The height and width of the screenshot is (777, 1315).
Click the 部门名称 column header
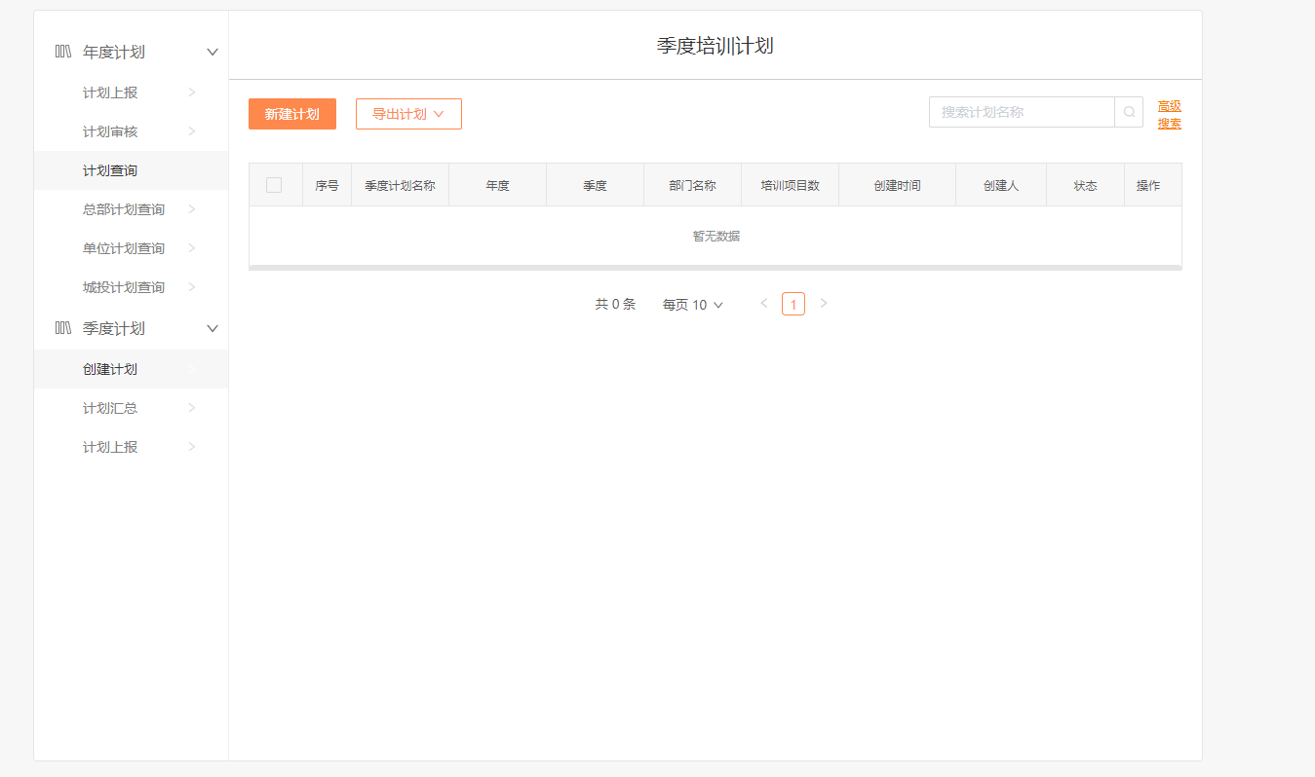[x=693, y=185]
